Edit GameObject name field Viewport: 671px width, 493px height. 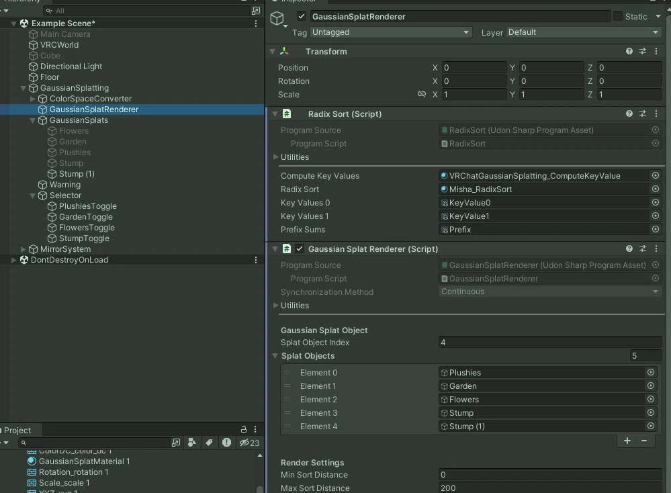point(459,17)
